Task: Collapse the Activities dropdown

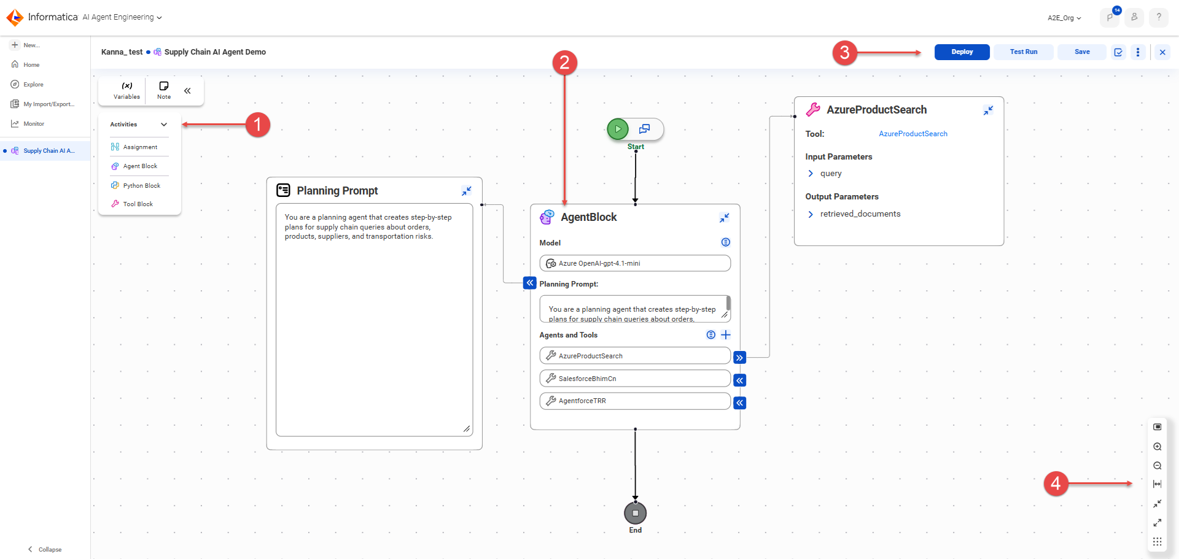Action: click(x=164, y=125)
